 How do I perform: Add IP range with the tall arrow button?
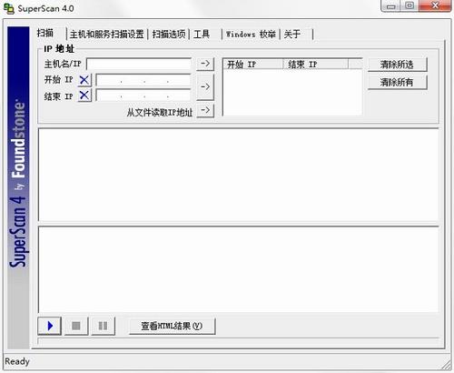(x=205, y=87)
